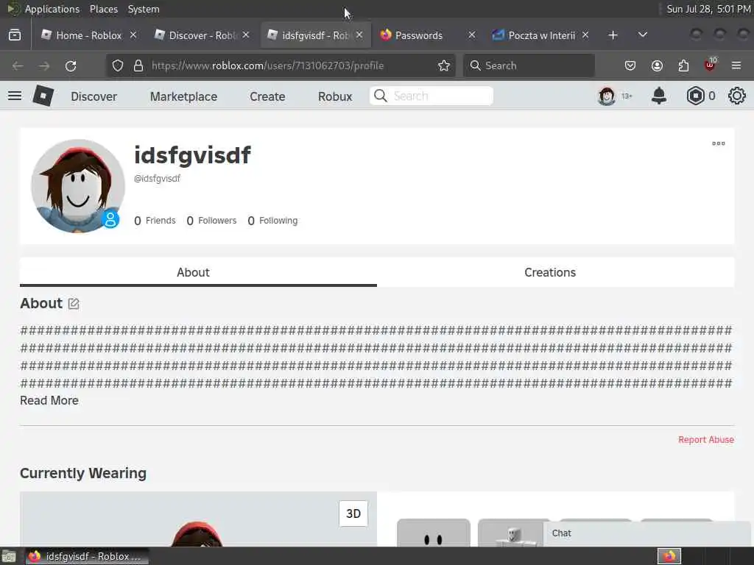Open the Roblox hamburger navigation menu

click(x=15, y=96)
